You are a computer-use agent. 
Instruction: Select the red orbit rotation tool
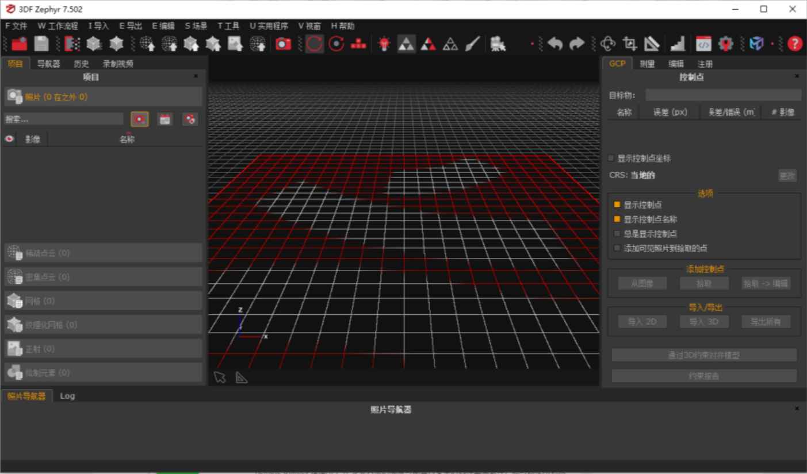(313, 43)
